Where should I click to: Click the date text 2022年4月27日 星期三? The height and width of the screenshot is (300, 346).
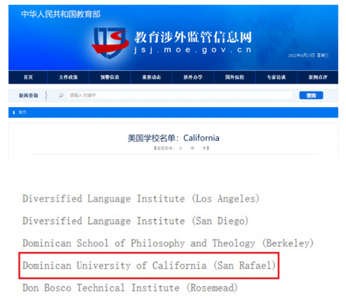pos(309,56)
